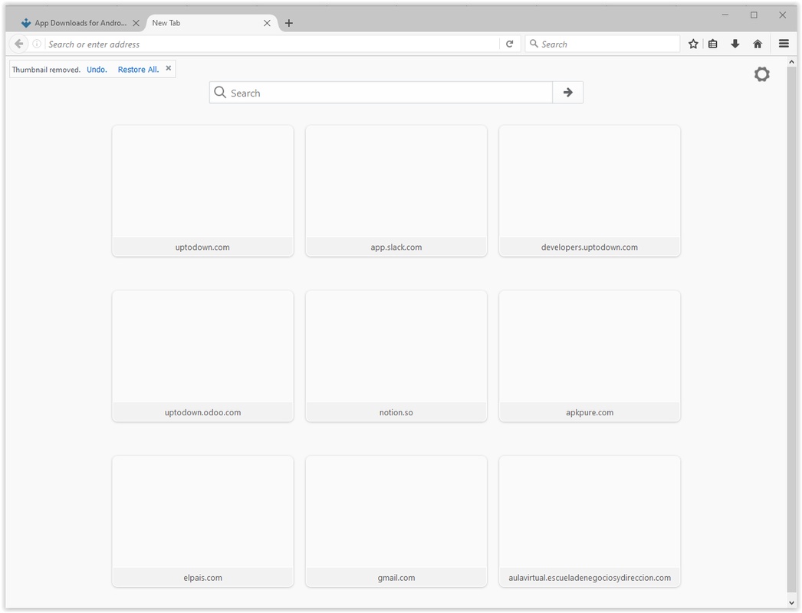Open the downloads arrow icon
The image size is (802, 613).
click(735, 44)
